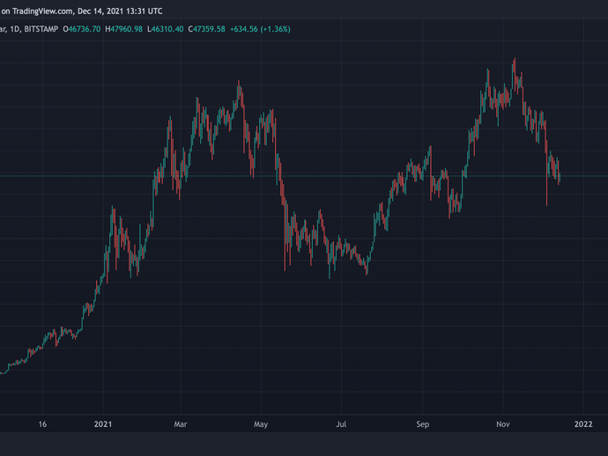Click the Jul label on time axis
Viewport: 608px width, 456px height.
click(x=341, y=424)
